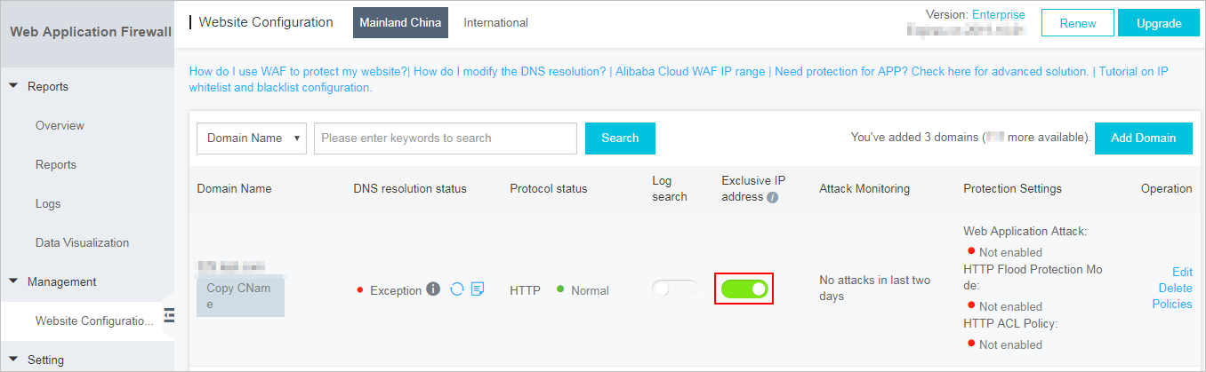Collapse the sidebar using the menu-fold icon
Screen dimensions: 1206x372
point(168,314)
